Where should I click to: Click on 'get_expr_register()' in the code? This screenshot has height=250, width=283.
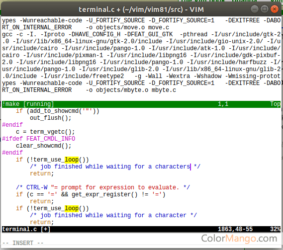point(104,194)
